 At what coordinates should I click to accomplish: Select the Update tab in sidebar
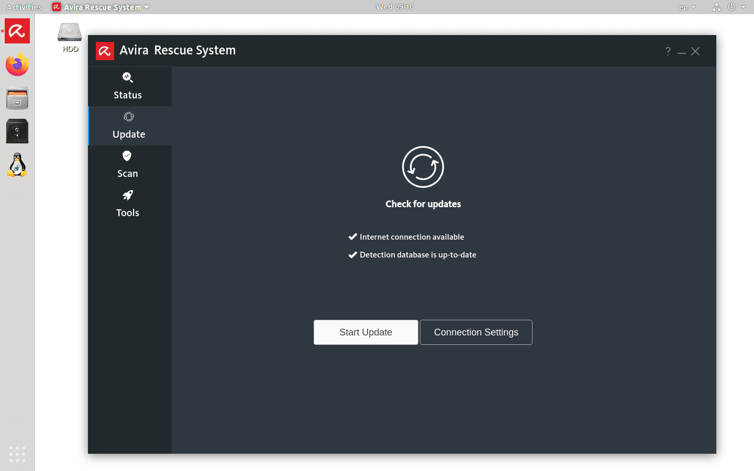(x=130, y=126)
